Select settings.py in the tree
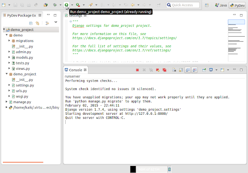The width and height of the screenshot is (248, 173). coord(25,85)
